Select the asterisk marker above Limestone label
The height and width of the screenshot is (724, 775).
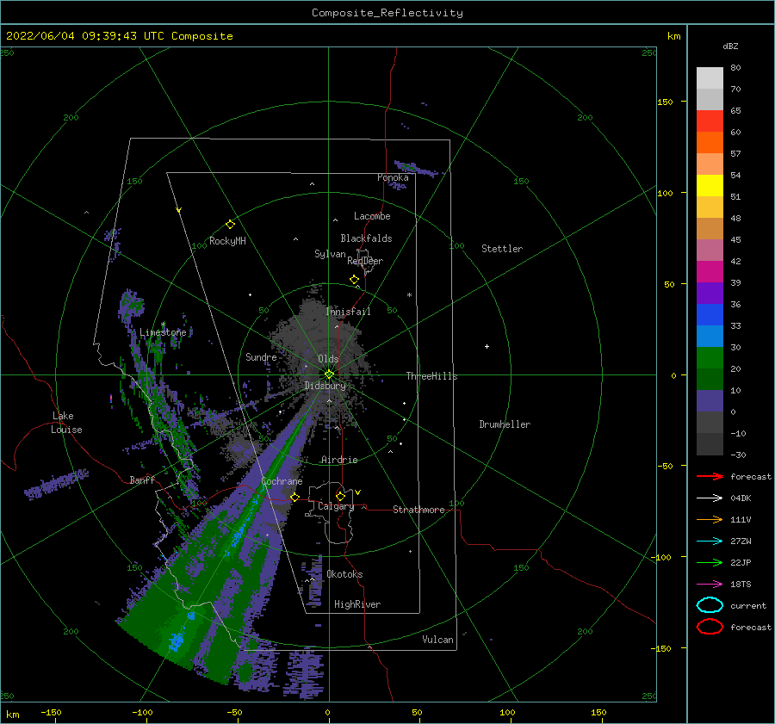(x=163, y=325)
